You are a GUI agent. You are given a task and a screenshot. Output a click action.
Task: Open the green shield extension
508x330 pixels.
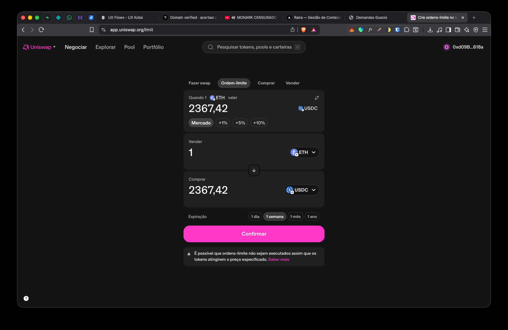point(361,30)
